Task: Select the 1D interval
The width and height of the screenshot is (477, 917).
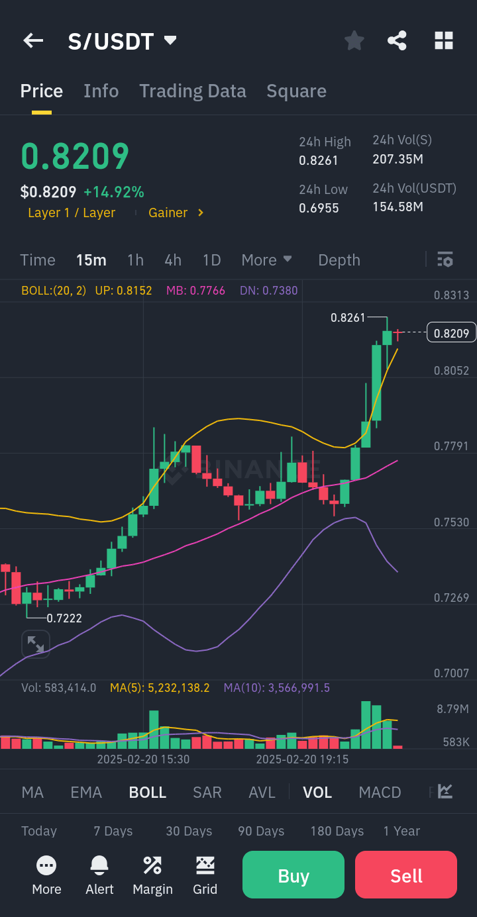Action: 211,260
